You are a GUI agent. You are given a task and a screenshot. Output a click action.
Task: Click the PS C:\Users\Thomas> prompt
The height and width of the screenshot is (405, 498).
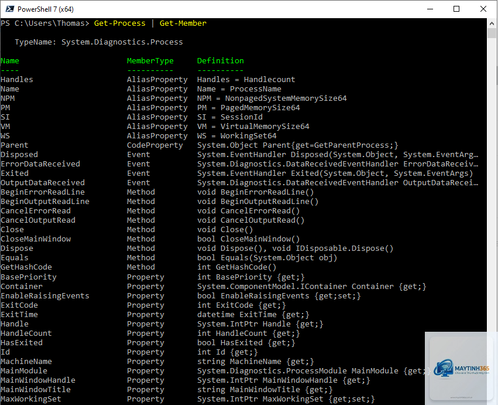tap(45, 23)
